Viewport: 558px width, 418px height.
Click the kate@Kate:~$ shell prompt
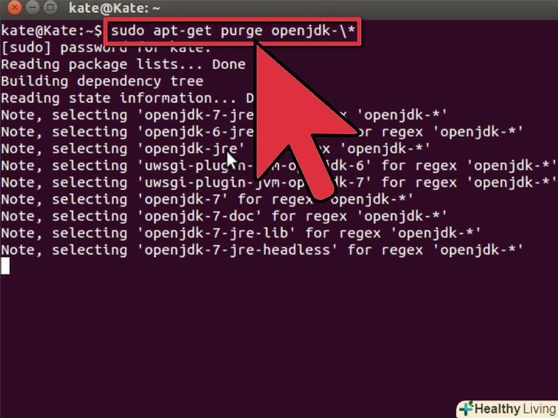tap(51, 31)
